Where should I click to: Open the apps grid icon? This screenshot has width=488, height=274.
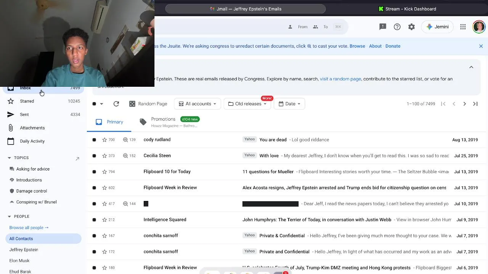[463, 27]
